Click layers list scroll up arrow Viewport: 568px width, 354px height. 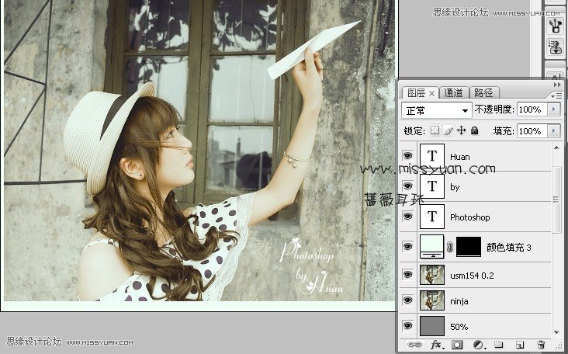pos(556,147)
